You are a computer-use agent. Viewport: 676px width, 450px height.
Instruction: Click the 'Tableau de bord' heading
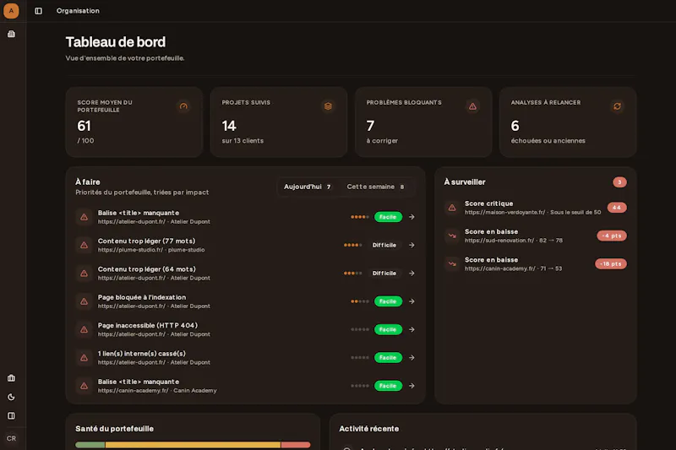pos(116,42)
